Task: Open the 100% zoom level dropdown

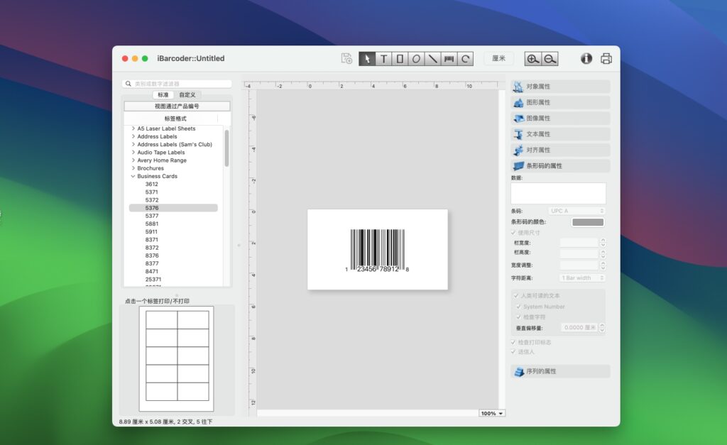Action: 492,412
